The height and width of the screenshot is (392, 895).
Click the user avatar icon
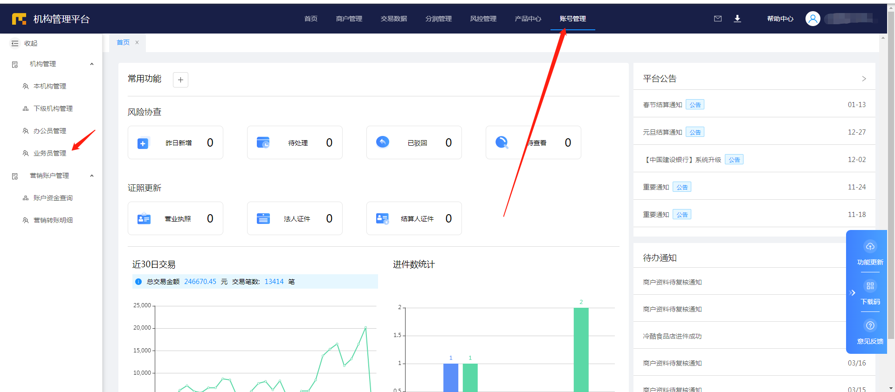pos(812,19)
